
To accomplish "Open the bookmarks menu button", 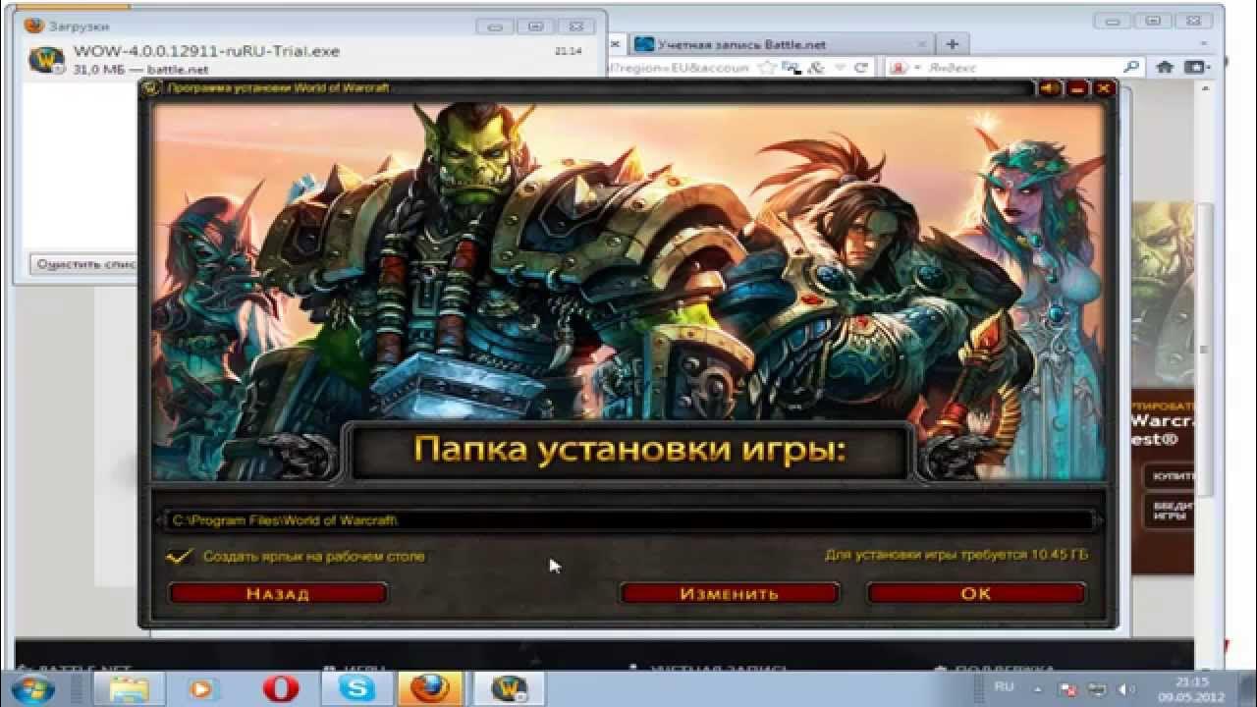I will click(1195, 68).
